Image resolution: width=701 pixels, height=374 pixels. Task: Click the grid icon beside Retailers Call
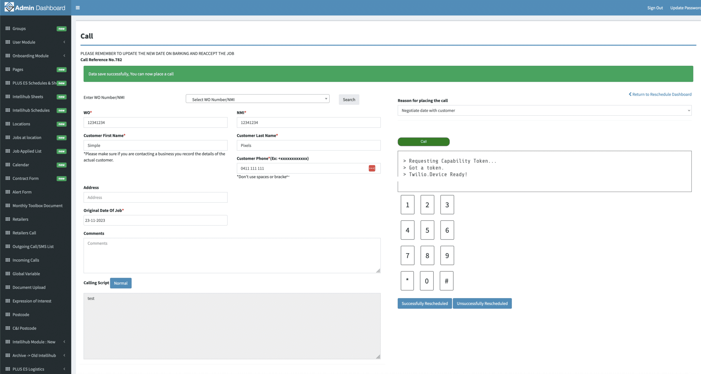tap(8, 233)
